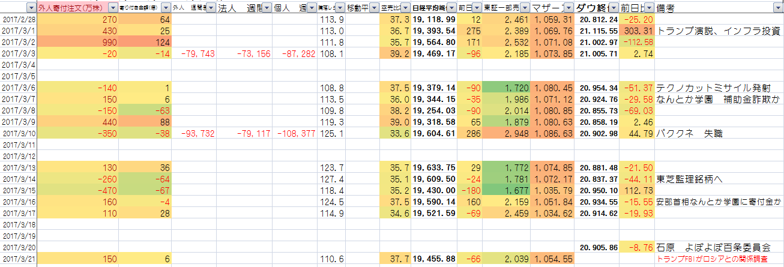784x267 pixels.
Task: Open the 移動平 column filter dropdown
Action: pos(374,8)
